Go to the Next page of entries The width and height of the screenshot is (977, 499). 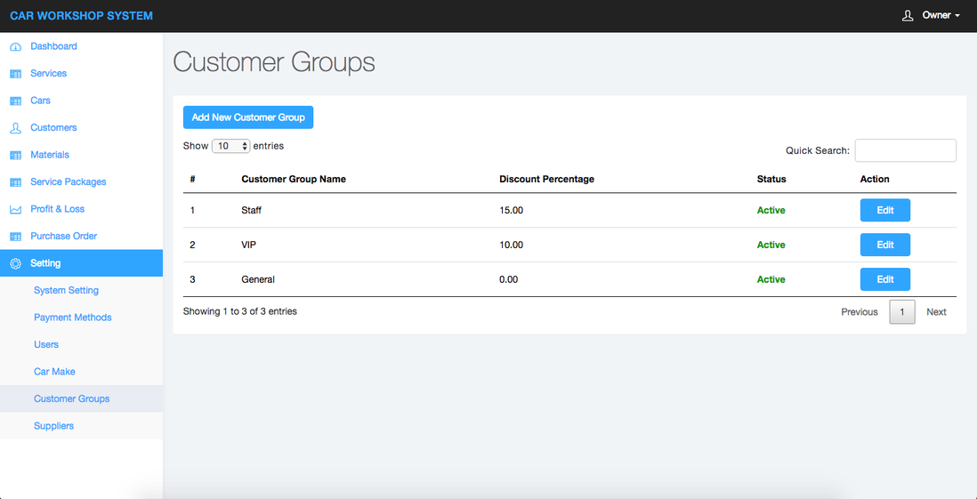(x=936, y=312)
